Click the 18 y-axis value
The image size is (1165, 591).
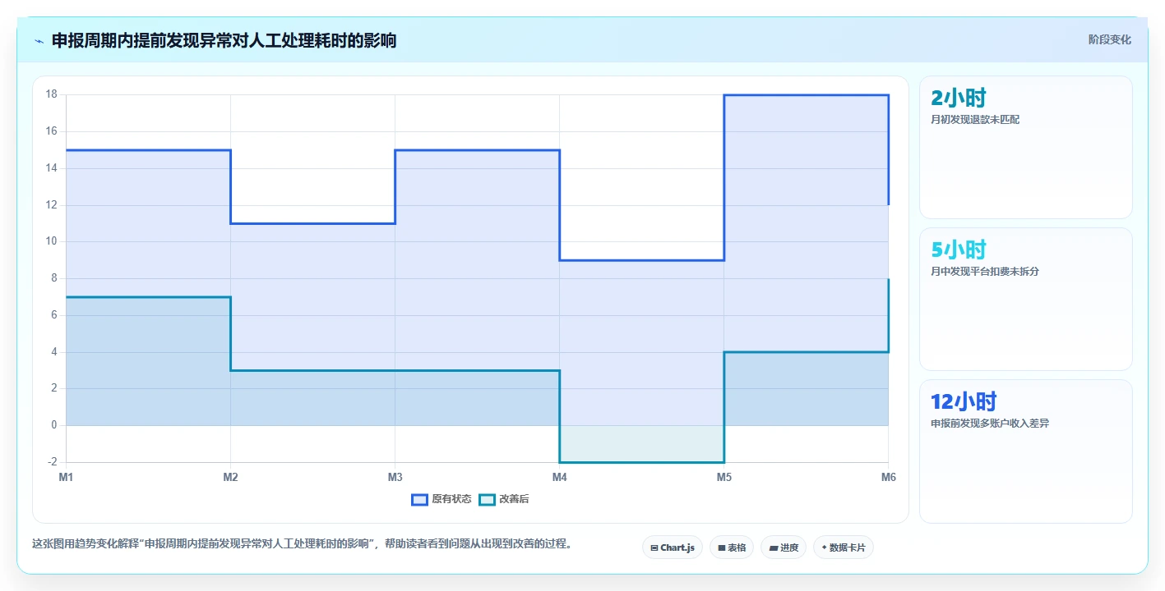click(x=51, y=94)
